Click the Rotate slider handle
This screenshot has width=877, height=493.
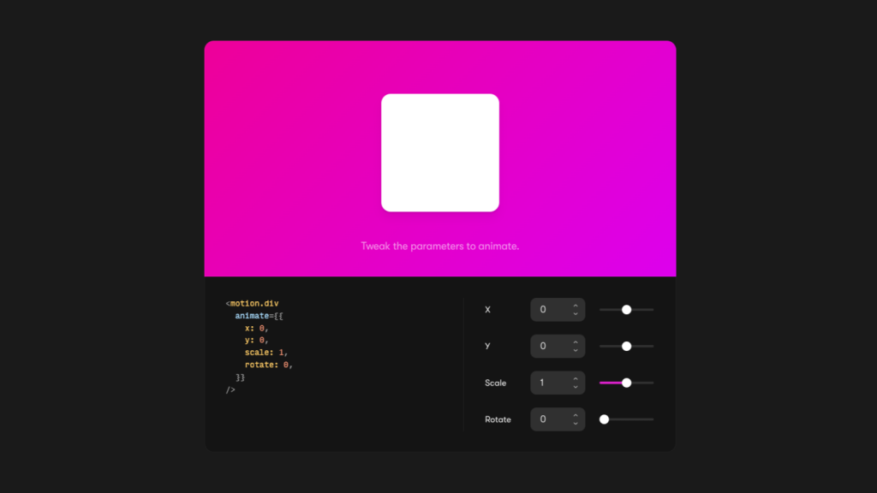tap(605, 419)
